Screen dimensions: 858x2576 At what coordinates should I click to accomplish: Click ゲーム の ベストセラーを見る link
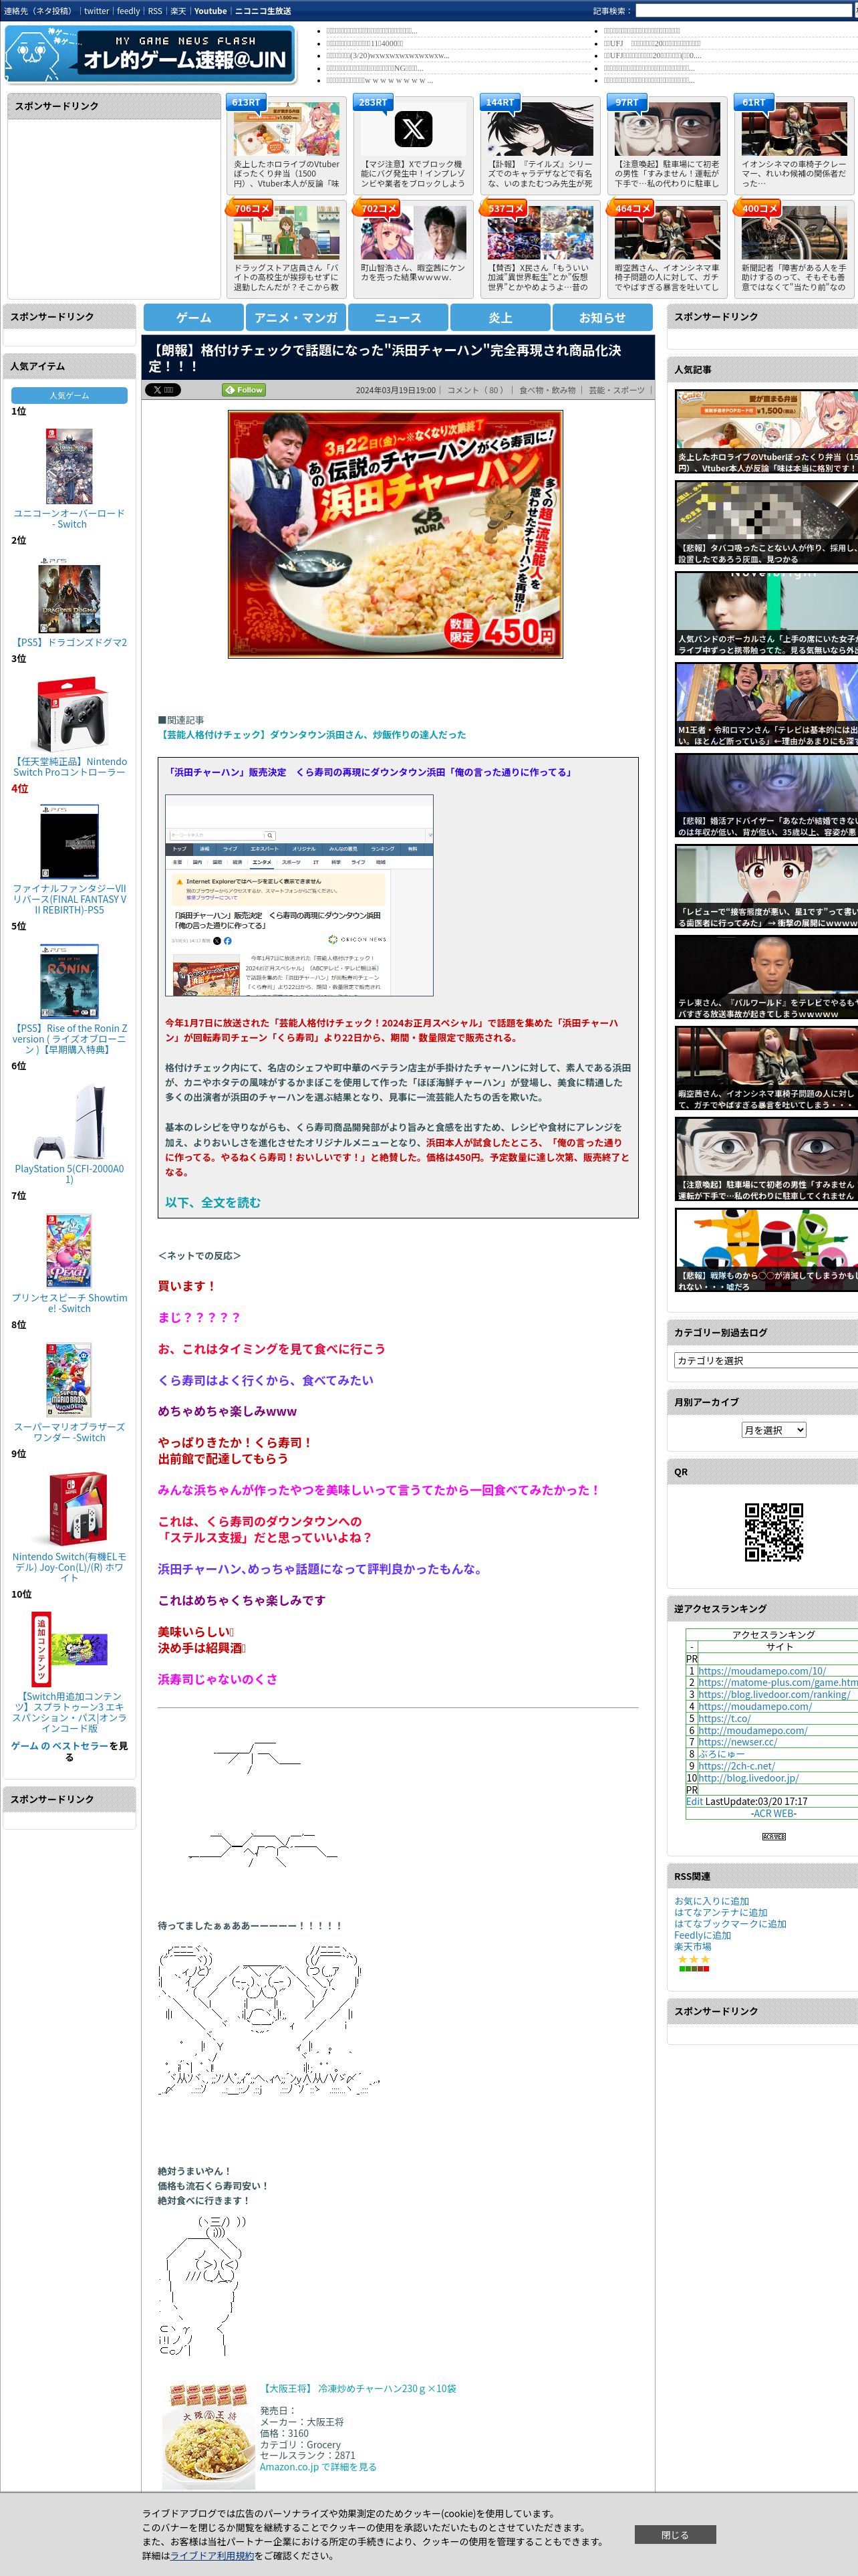(x=69, y=1751)
